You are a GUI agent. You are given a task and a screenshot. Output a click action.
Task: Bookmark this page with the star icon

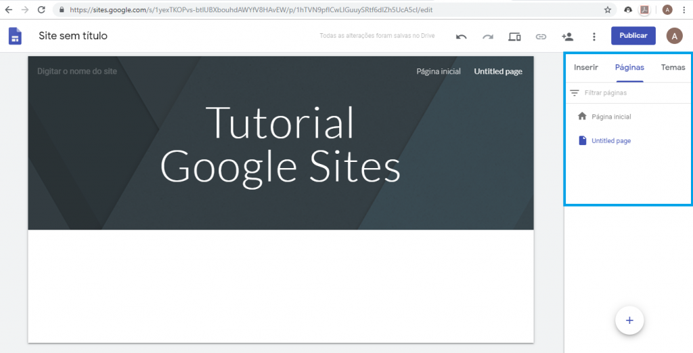pos(607,9)
